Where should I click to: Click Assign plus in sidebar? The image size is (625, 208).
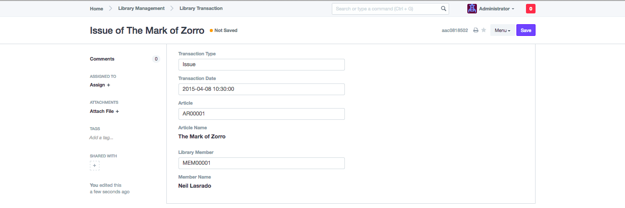coord(100,85)
